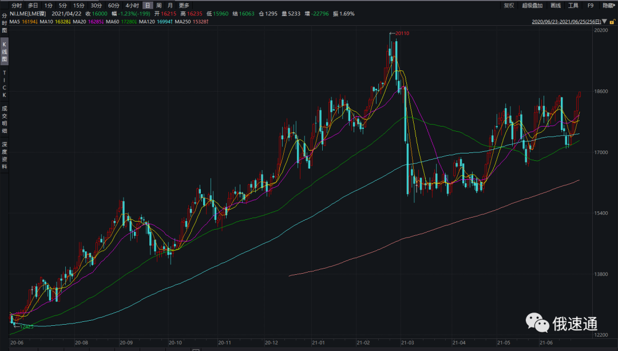Open the 深度资料 side tab
Viewport: 618px width, 351px height.
click(4, 155)
